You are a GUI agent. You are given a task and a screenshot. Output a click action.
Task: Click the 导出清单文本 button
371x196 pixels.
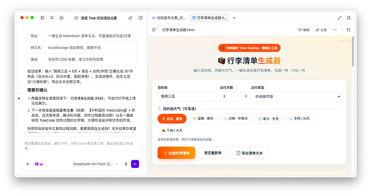click(x=249, y=153)
